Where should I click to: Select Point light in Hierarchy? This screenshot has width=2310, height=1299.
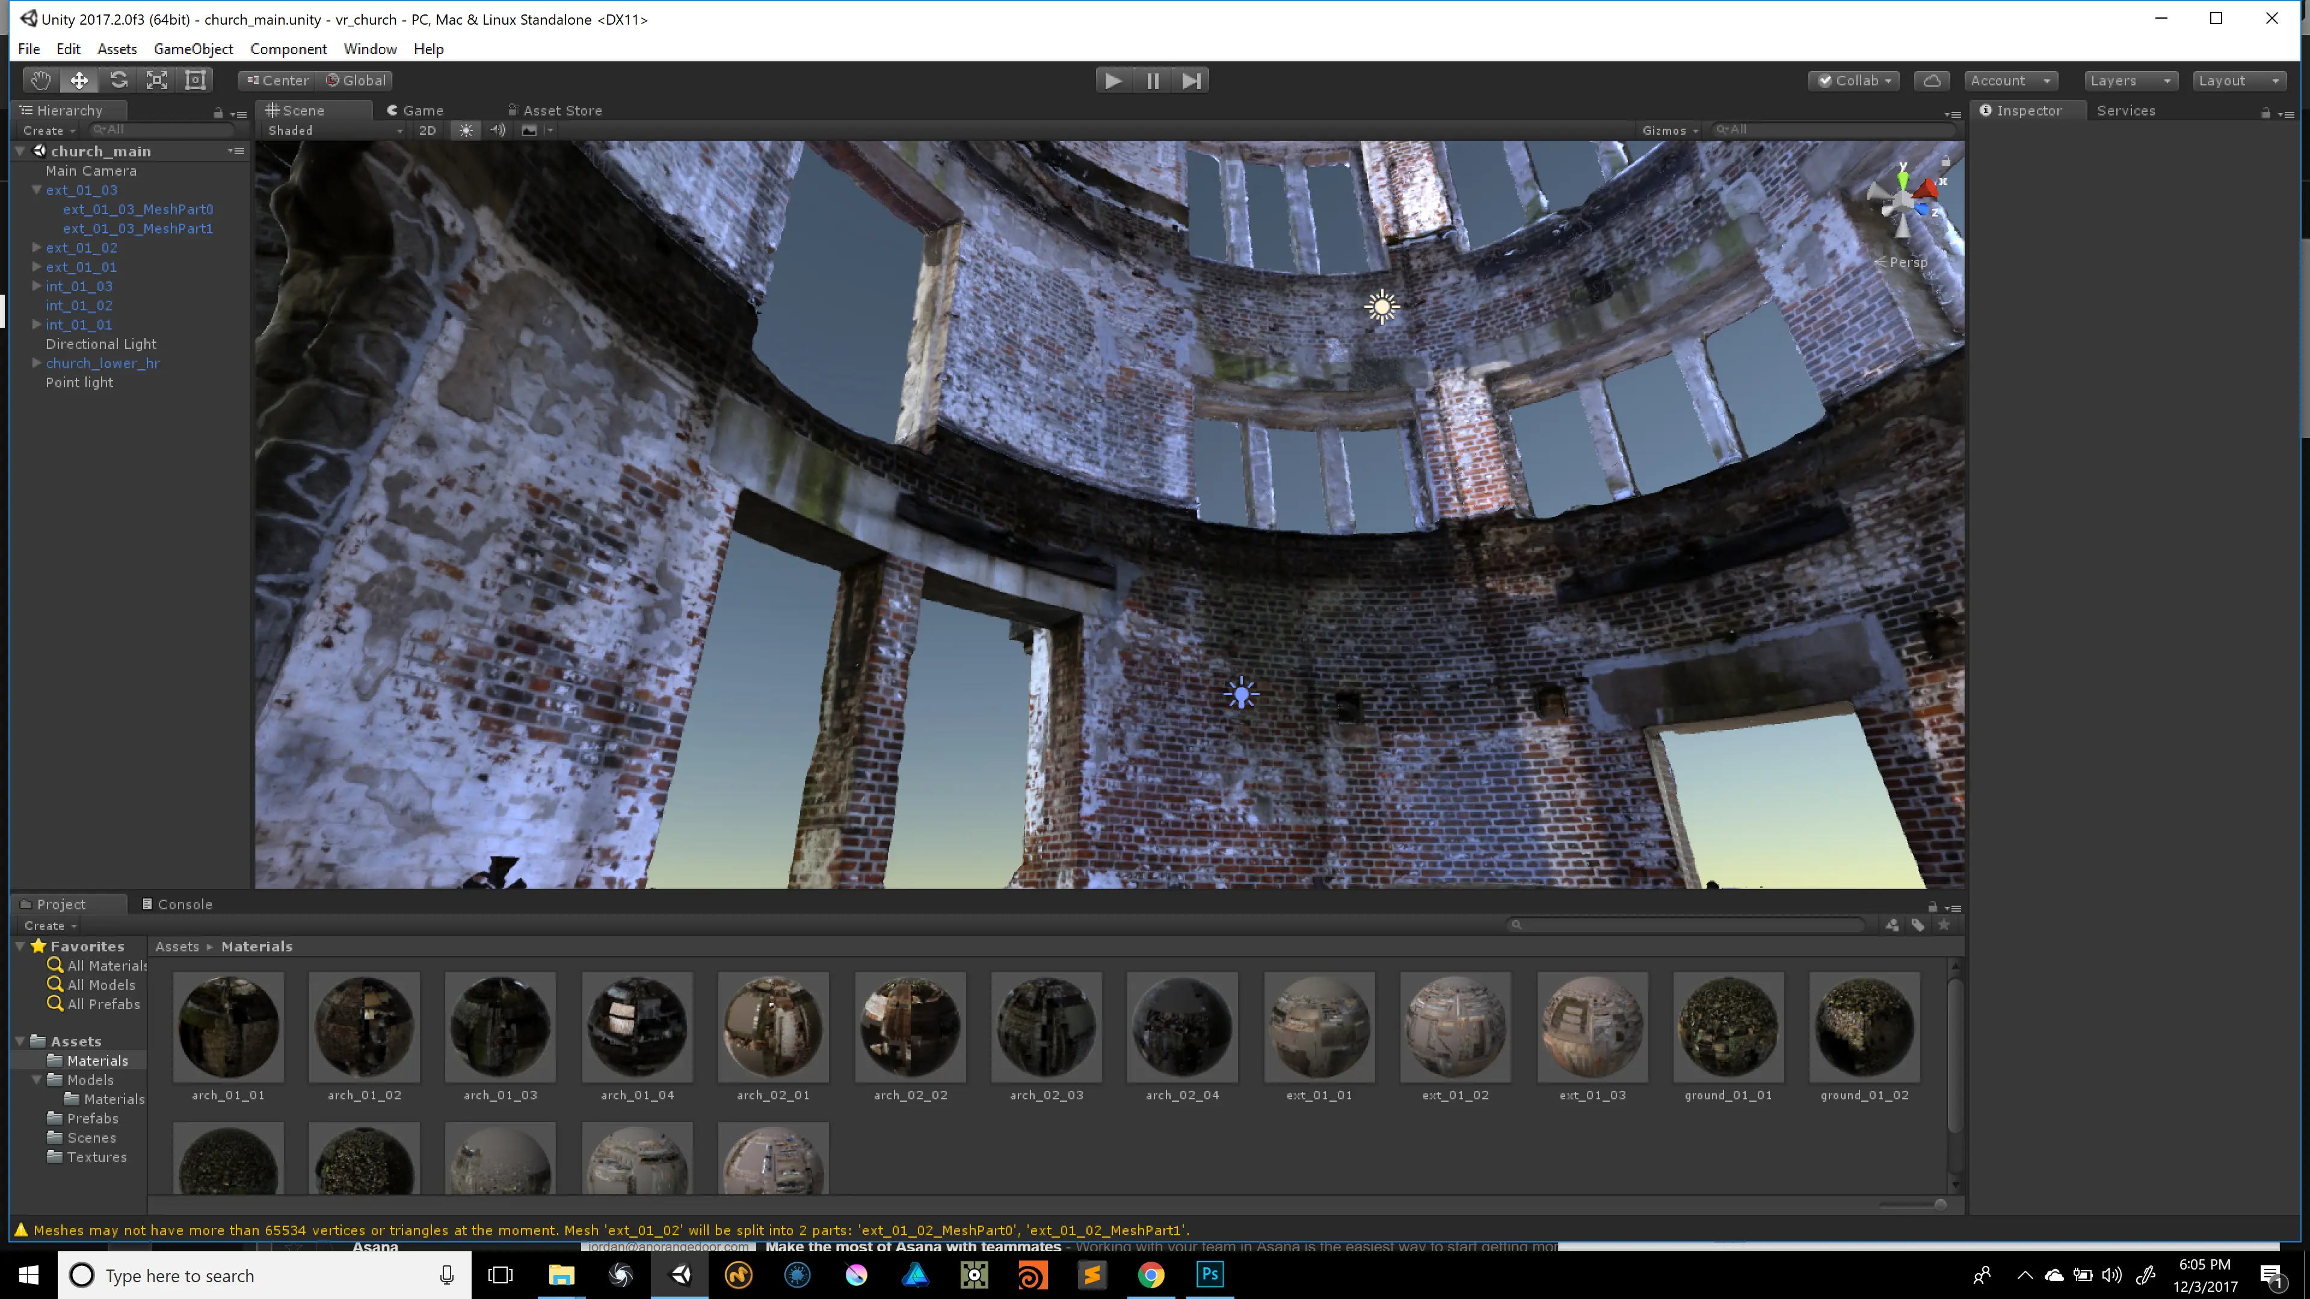pyautogui.click(x=79, y=382)
